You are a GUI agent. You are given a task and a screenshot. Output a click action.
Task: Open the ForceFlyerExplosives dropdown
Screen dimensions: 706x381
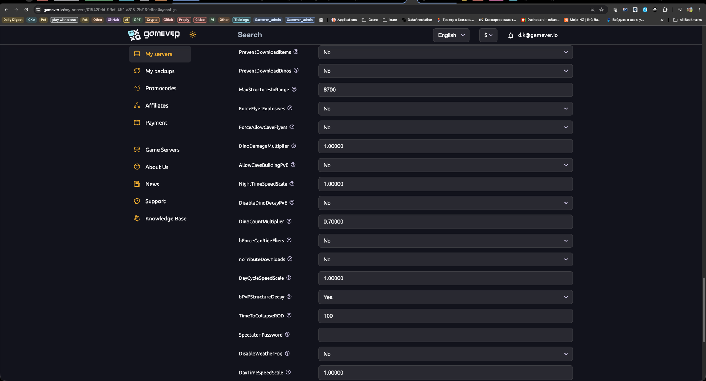(x=445, y=109)
